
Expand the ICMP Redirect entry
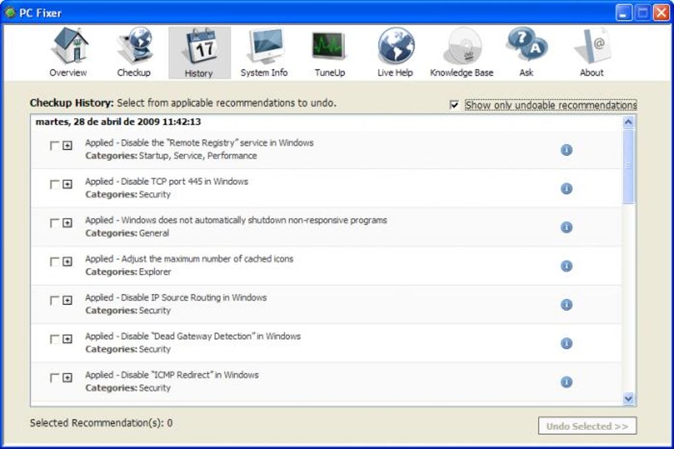[x=67, y=378]
